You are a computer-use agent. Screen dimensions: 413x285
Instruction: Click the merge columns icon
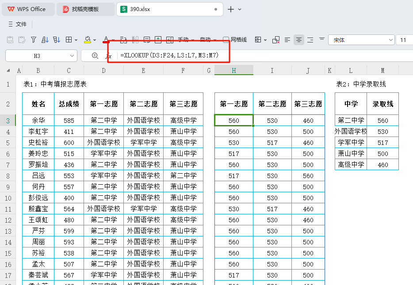click(x=135, y=40)
